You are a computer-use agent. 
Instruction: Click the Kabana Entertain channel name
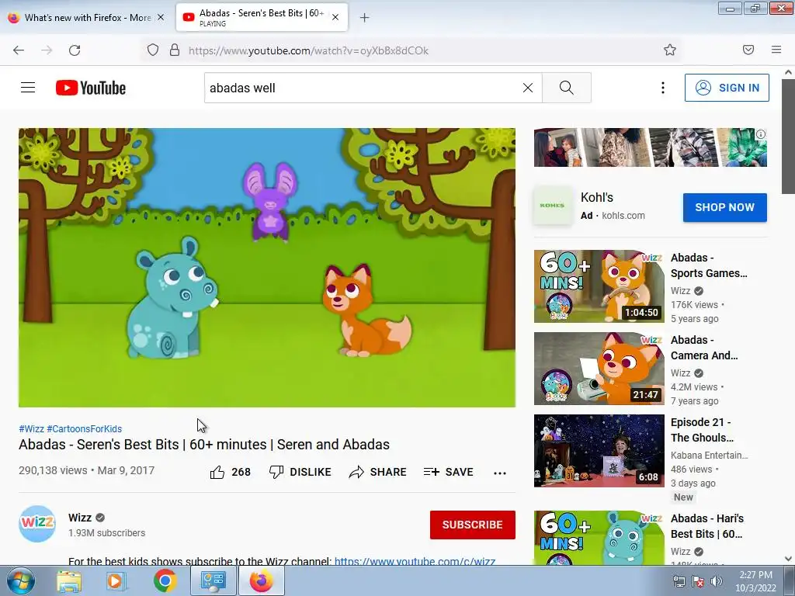(710, 455)
